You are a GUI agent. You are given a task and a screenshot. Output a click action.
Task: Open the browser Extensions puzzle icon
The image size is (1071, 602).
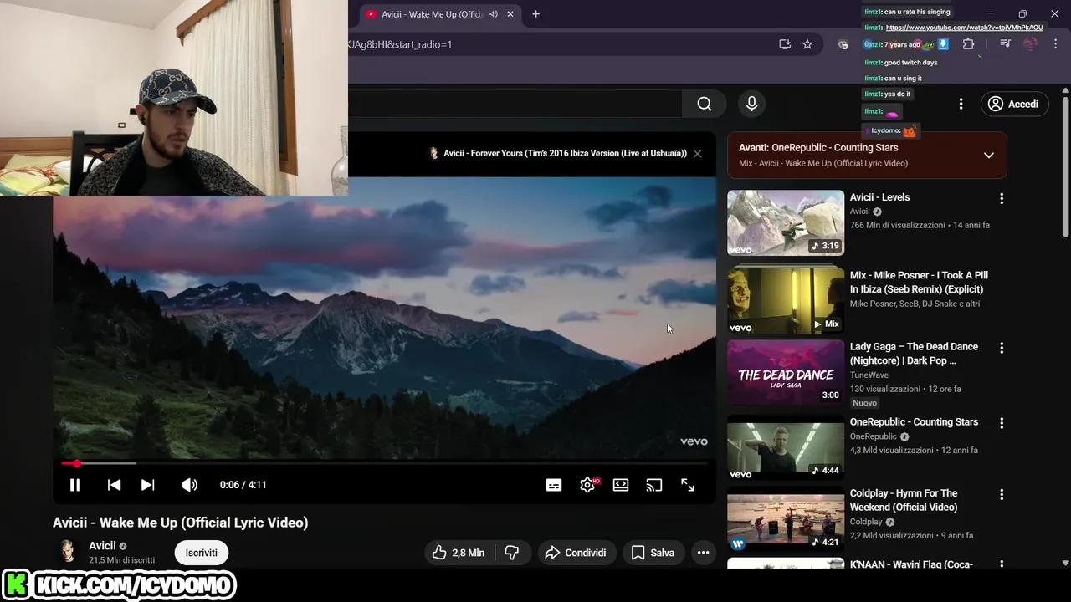coord(969,44)
